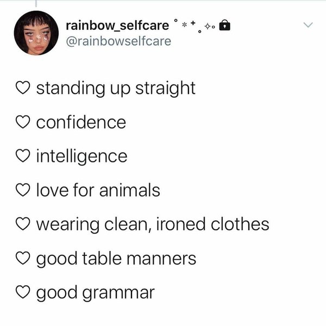Click the heart beside good table manners
Image resolution: width=326 pixels, height=326 pixels.
tap(24, 258)
